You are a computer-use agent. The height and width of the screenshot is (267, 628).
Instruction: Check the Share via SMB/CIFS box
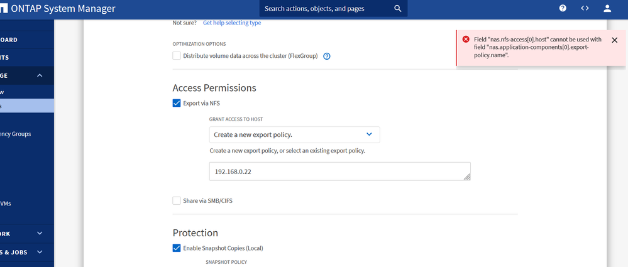point(177,200)
